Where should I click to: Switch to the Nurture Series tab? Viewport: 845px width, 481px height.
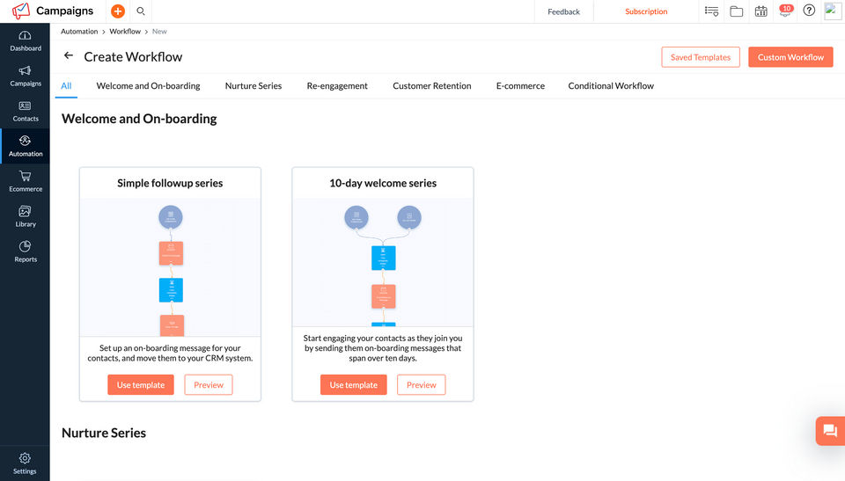click(x=253, y=86)
